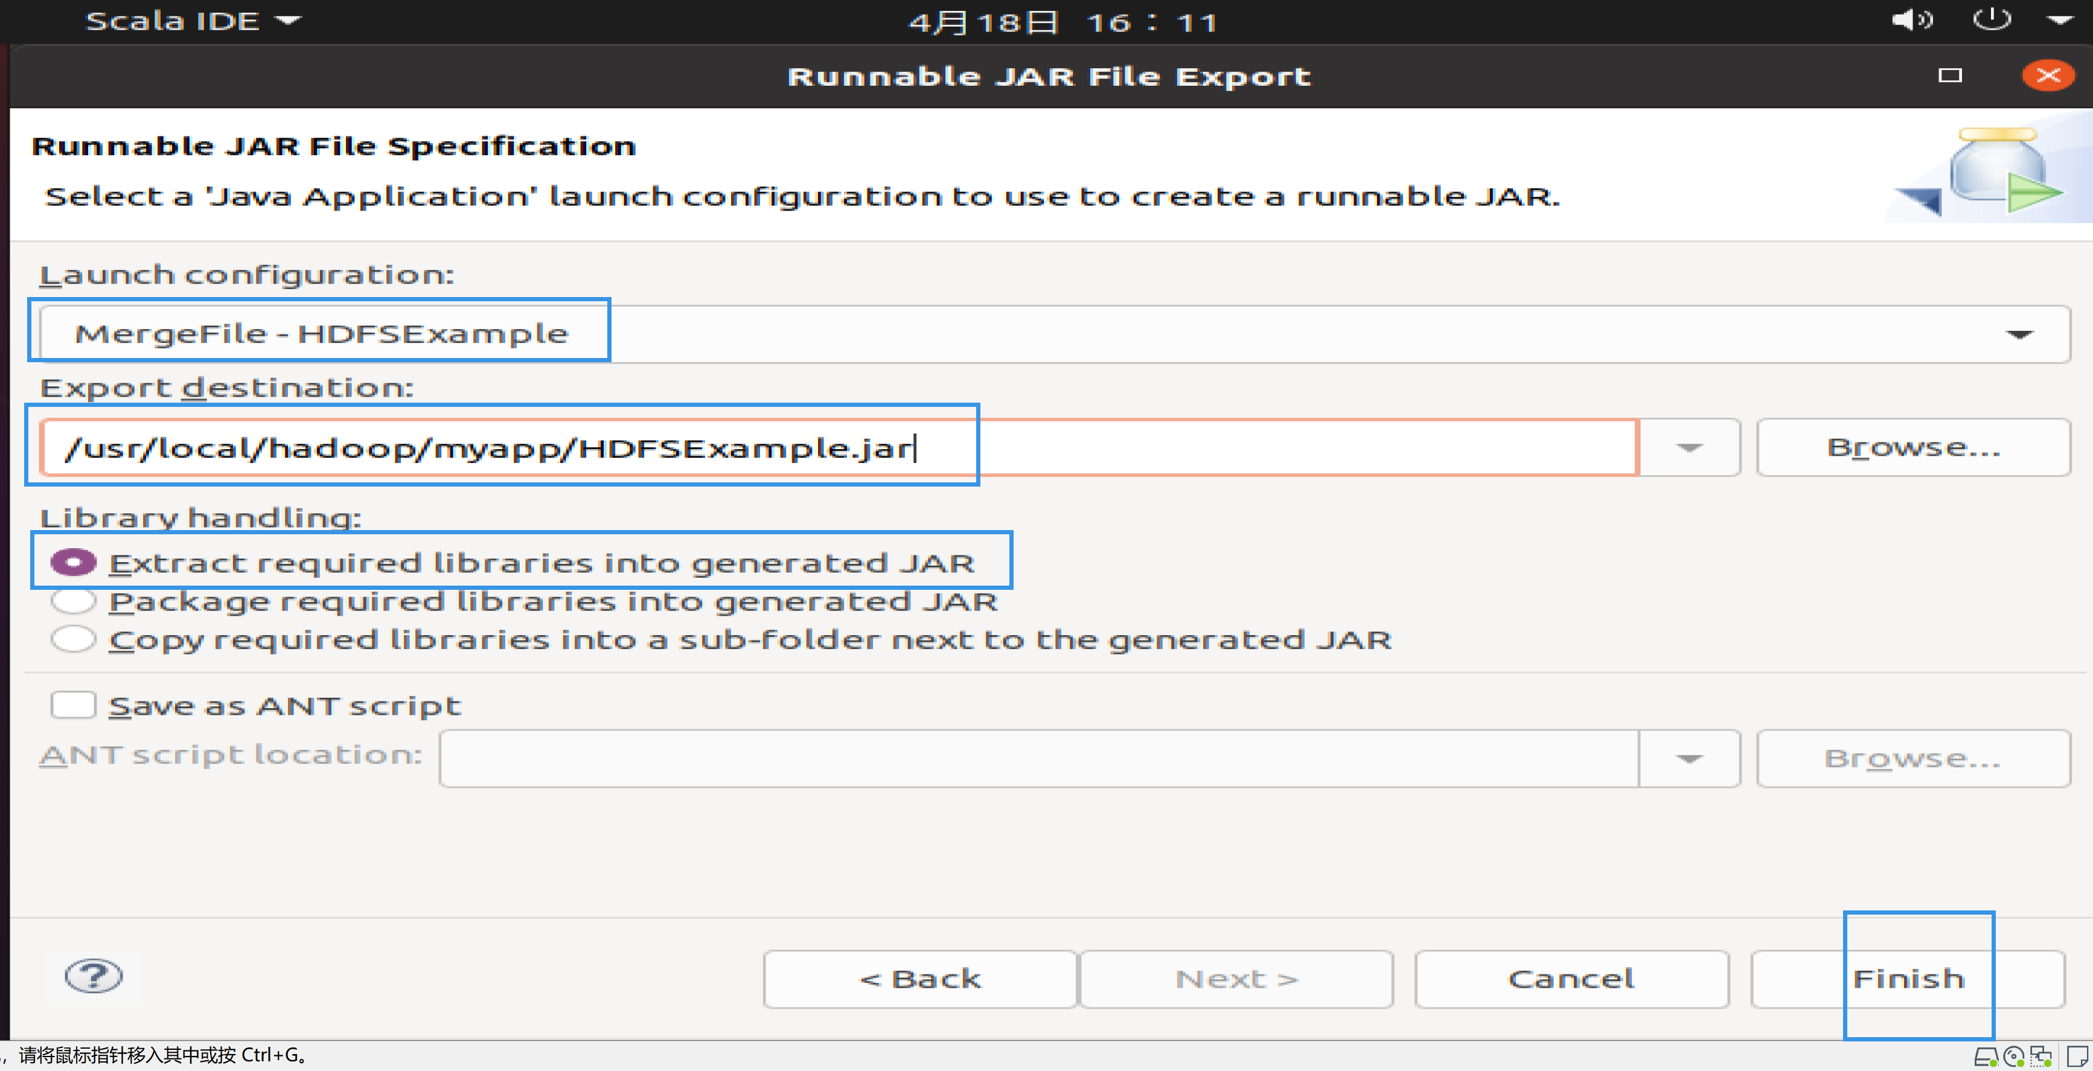The image size is (2093, 1071).
Task: Expand the Export destination dropdown arrow
Action: 1690,447
